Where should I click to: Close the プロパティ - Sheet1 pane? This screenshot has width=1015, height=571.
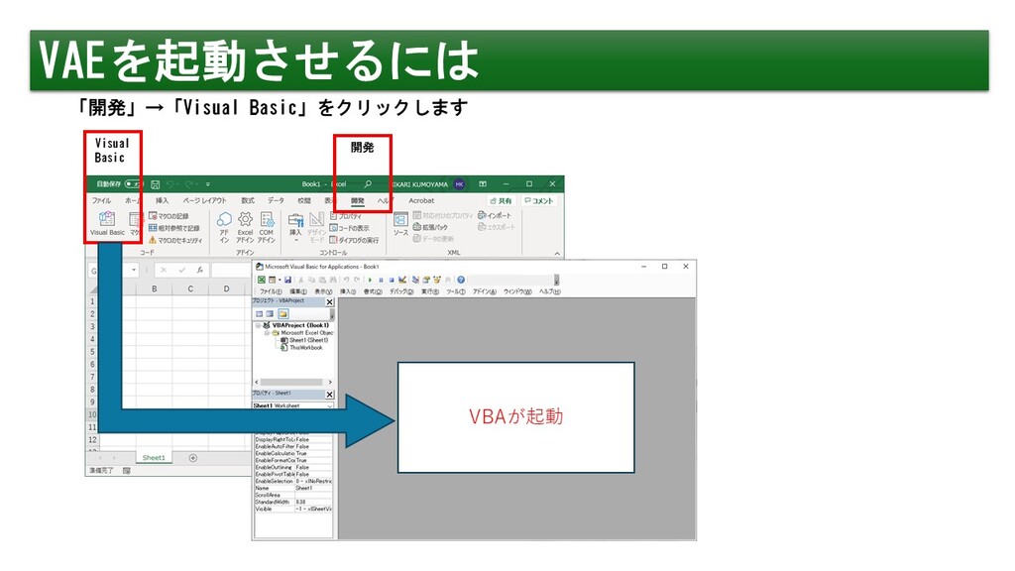tap(329, 395)
